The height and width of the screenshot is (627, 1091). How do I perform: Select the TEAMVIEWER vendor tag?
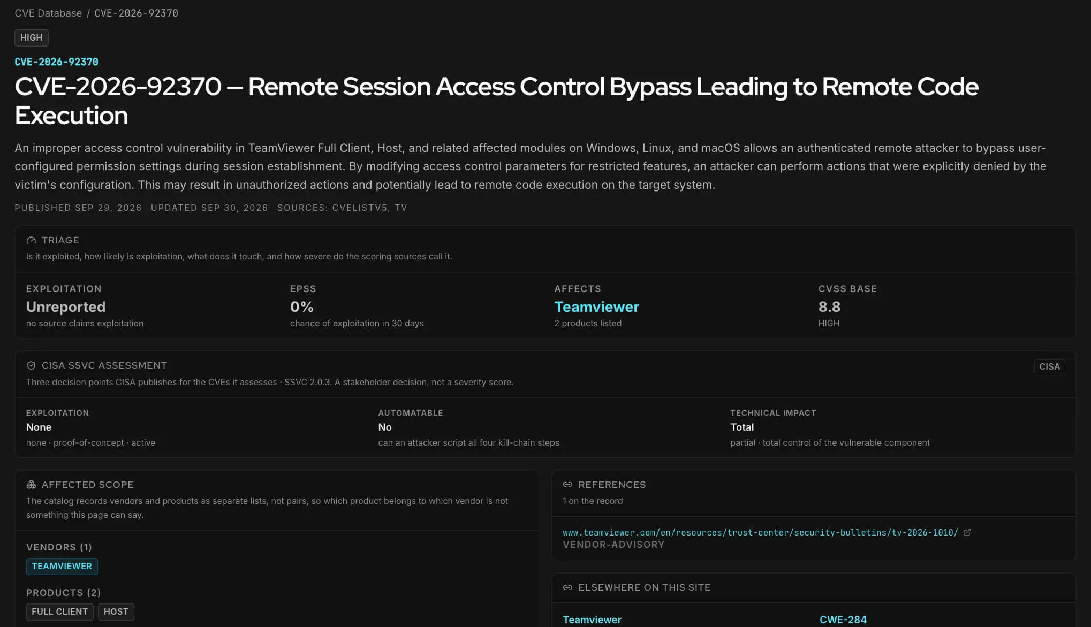(62, 566)
